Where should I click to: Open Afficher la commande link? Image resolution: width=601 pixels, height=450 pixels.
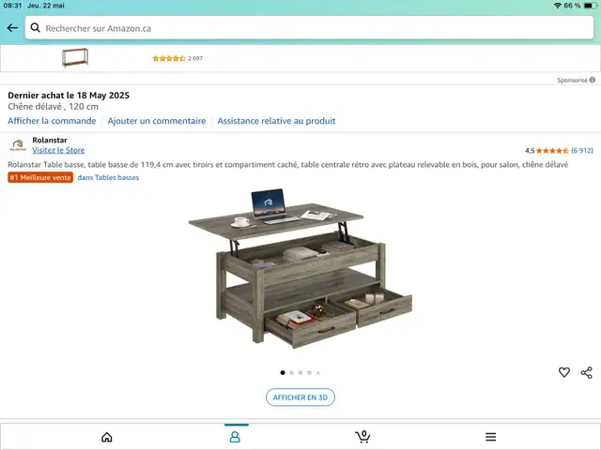(53, 121)
